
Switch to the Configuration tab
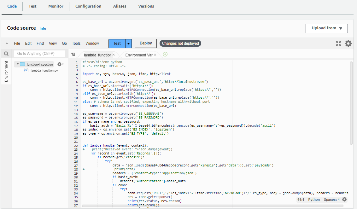[88, 6]
